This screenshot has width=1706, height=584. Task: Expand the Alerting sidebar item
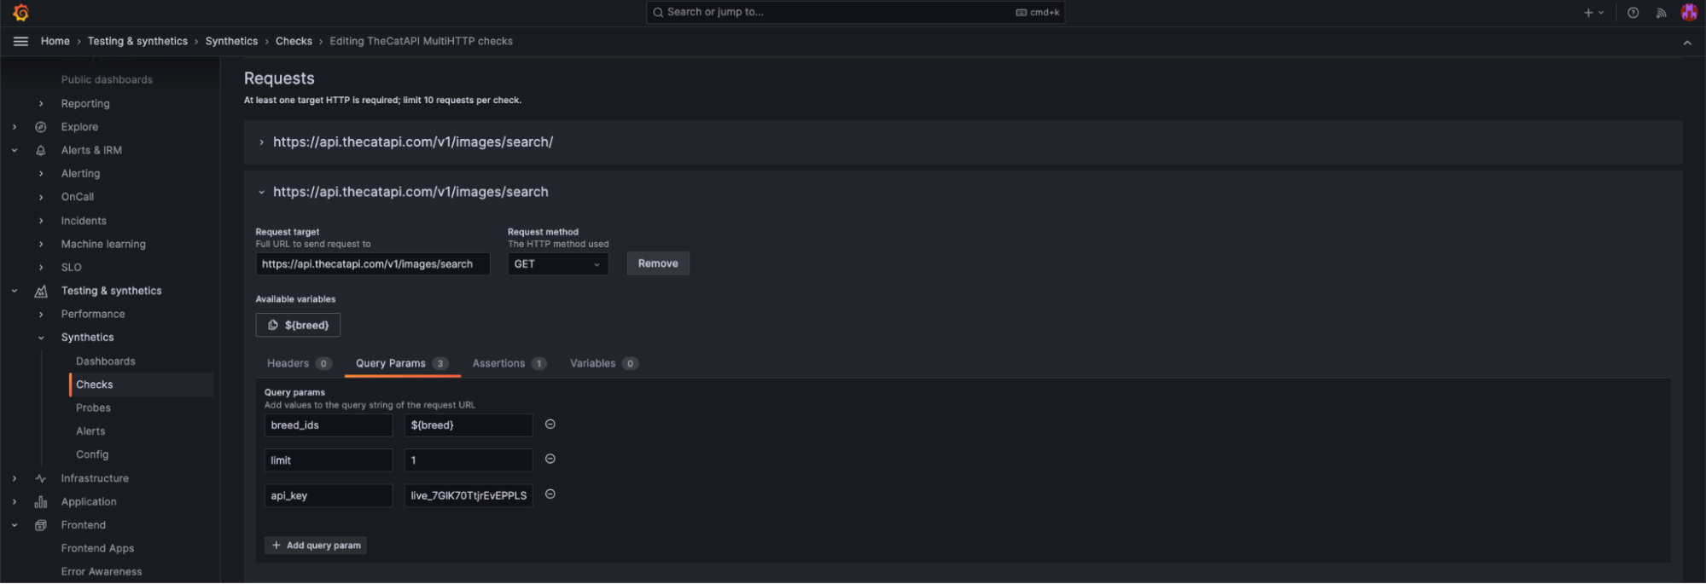pyautogui.click(x=41, y=174)
